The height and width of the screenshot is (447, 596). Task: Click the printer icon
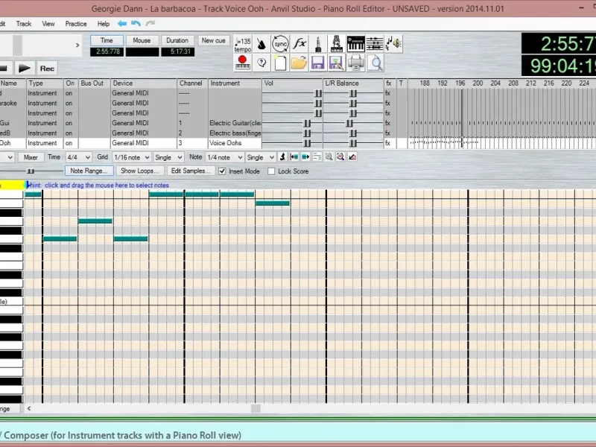[x=355, y=63]
